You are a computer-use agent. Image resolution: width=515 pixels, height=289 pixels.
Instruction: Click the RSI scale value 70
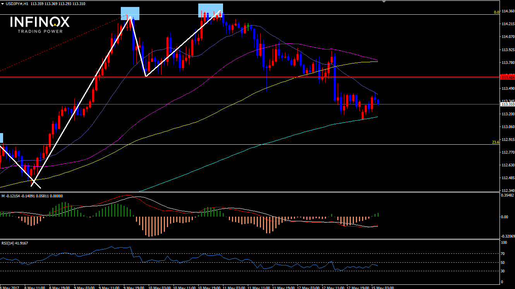tap(503, 254)
